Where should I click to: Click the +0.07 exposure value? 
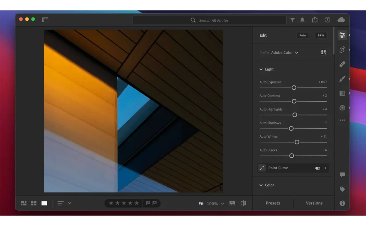[322, 82]
